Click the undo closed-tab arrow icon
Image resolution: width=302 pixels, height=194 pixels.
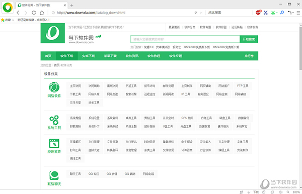pos(289,13)
